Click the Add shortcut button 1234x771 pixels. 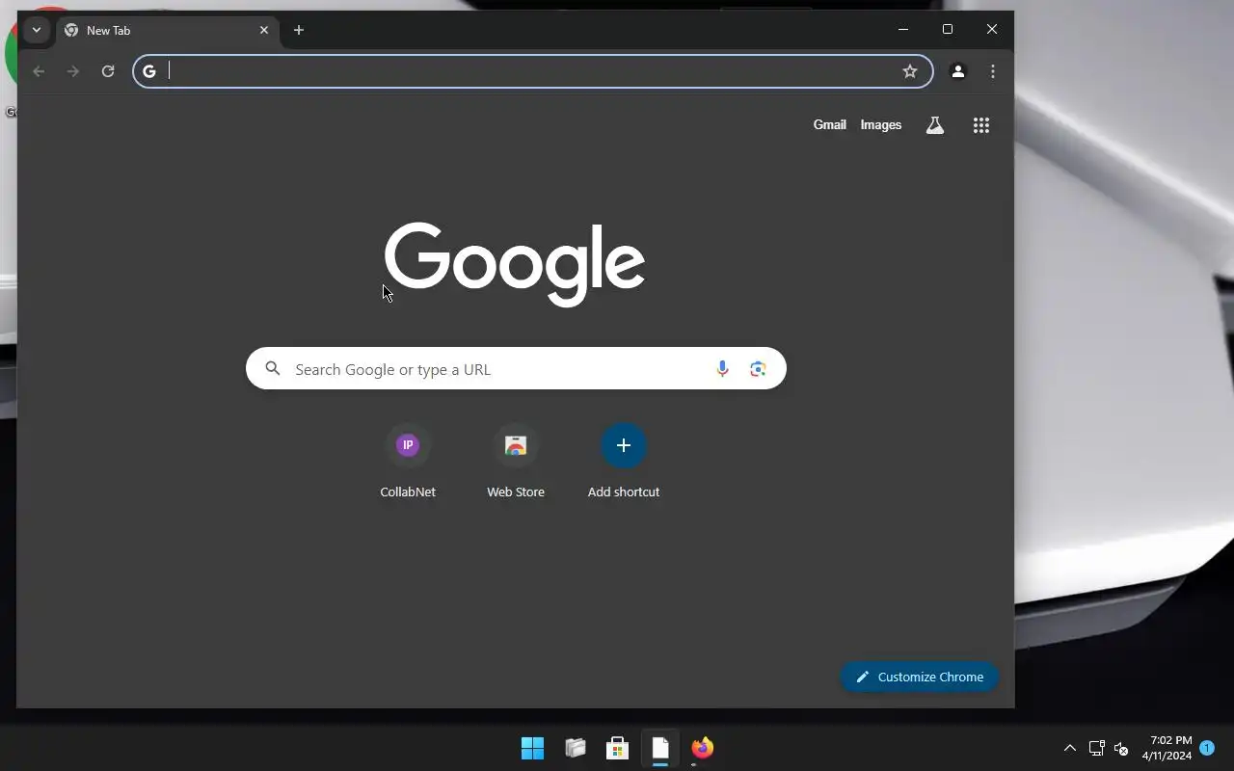pos(624,461)
